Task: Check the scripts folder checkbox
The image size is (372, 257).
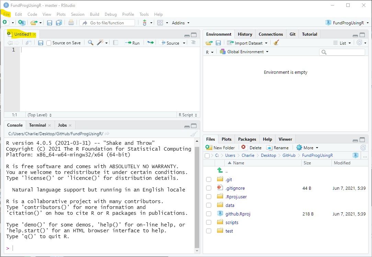Action: pos(208,222)
